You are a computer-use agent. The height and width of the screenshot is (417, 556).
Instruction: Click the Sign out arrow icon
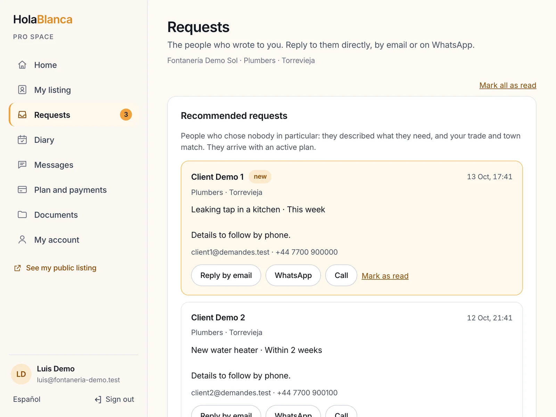(x=98, y=400)
